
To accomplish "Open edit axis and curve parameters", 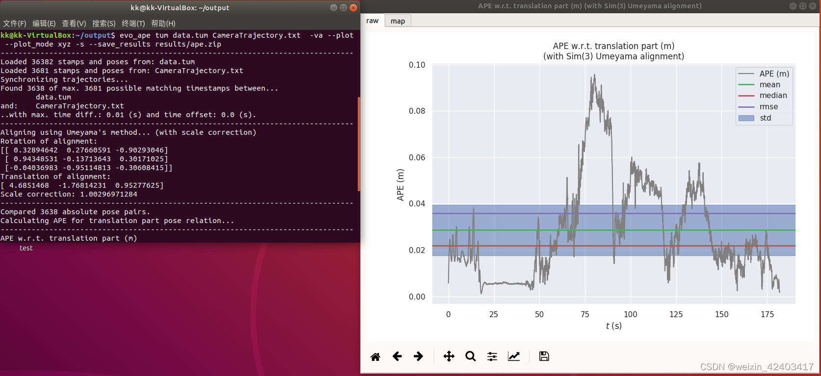I will click(514, 356).
